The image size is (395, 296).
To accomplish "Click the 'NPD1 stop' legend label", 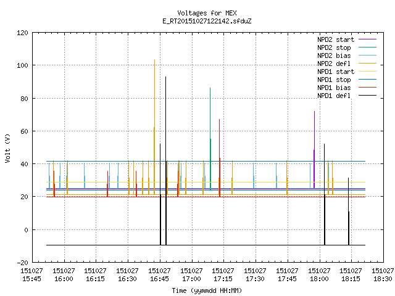I will [334, 80].
